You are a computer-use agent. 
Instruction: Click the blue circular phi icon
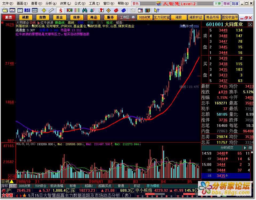124,10
